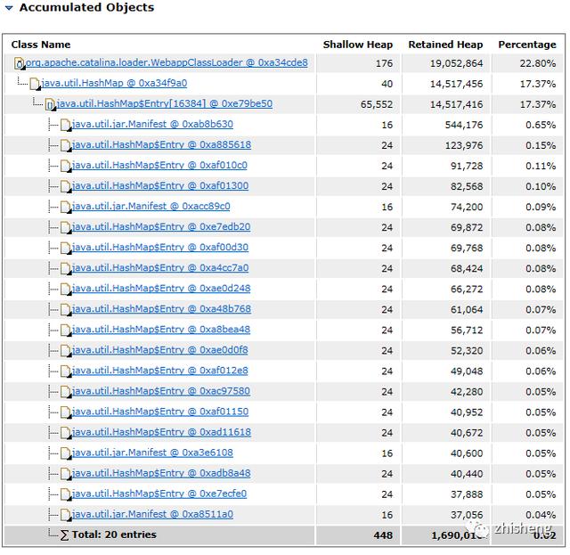Click the Shallow Heap column header
Viewport: 570px width, 555px height.
(358, 45)
